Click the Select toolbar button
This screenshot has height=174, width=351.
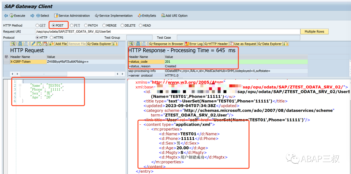point(43,16)
